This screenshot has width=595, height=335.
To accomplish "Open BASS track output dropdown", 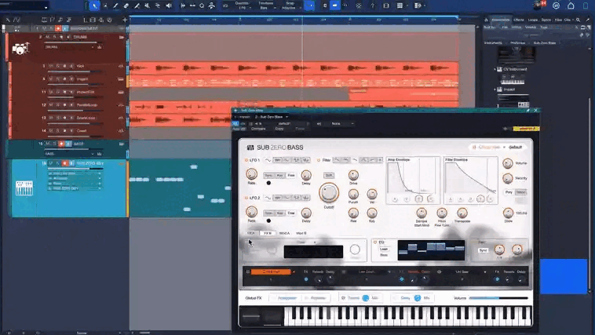I will 69,154.
